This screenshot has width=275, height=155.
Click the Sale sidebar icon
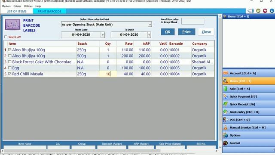coord(226,89)
